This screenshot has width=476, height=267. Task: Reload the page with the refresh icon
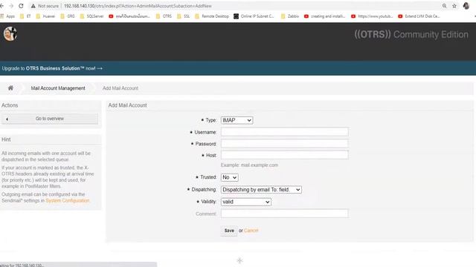(21, 6)
